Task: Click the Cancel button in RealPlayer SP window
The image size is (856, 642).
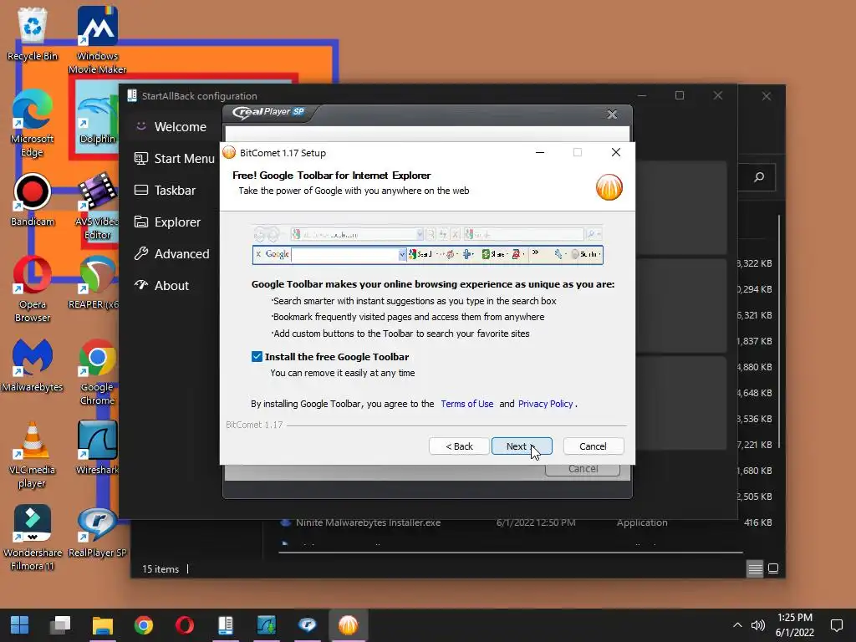Action: [583, 470]
